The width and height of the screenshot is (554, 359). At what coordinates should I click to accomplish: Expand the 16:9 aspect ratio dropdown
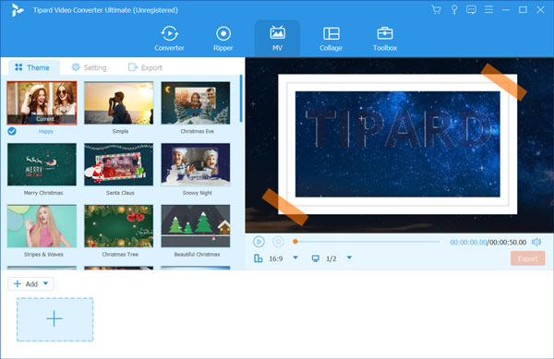295,258
